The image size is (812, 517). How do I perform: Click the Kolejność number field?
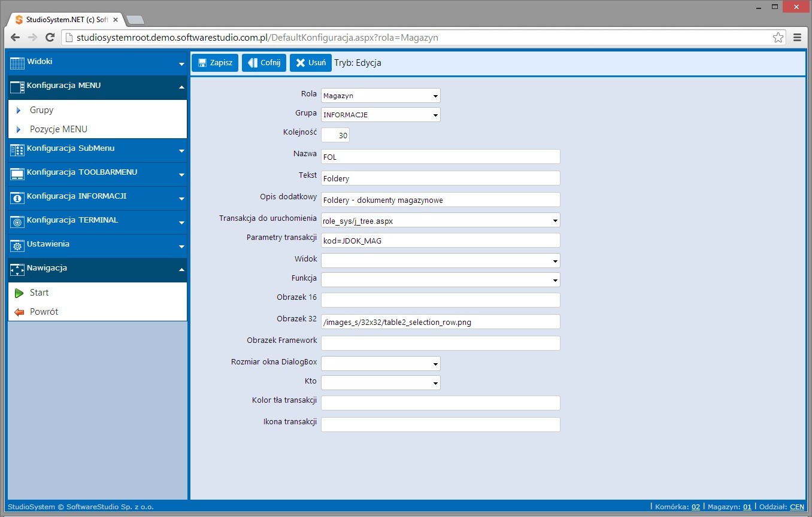coord(335,135)
